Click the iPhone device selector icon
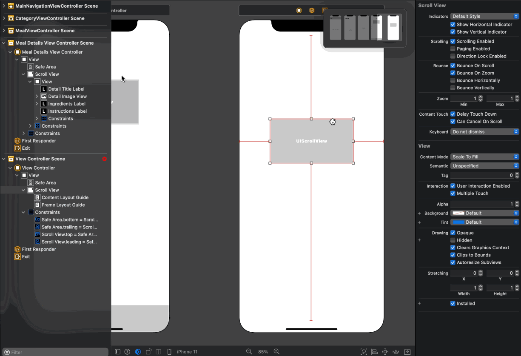Image resolution: width=521 pixels, height=356 pixels. [x=169, y=352]
